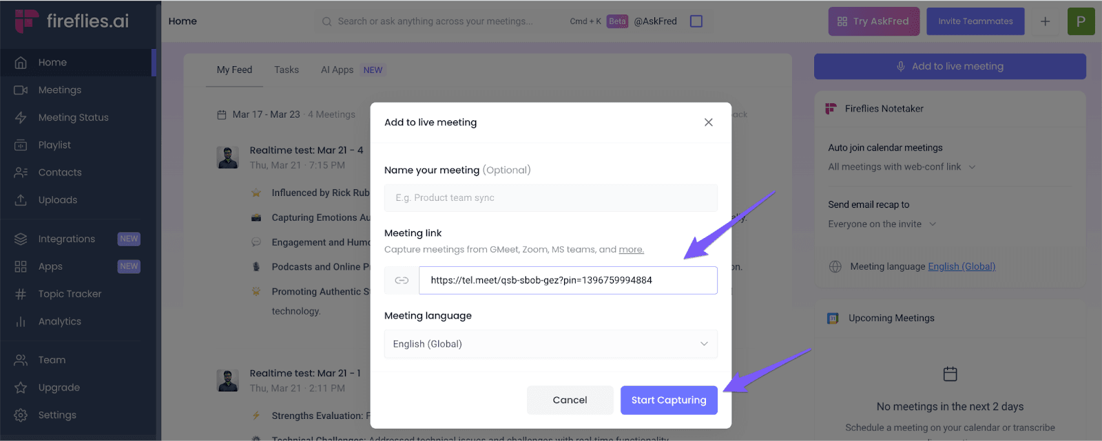Screen dimensions: 1102x441
Task: Click the empty-state calendar icon
Action: click(950, 374)
